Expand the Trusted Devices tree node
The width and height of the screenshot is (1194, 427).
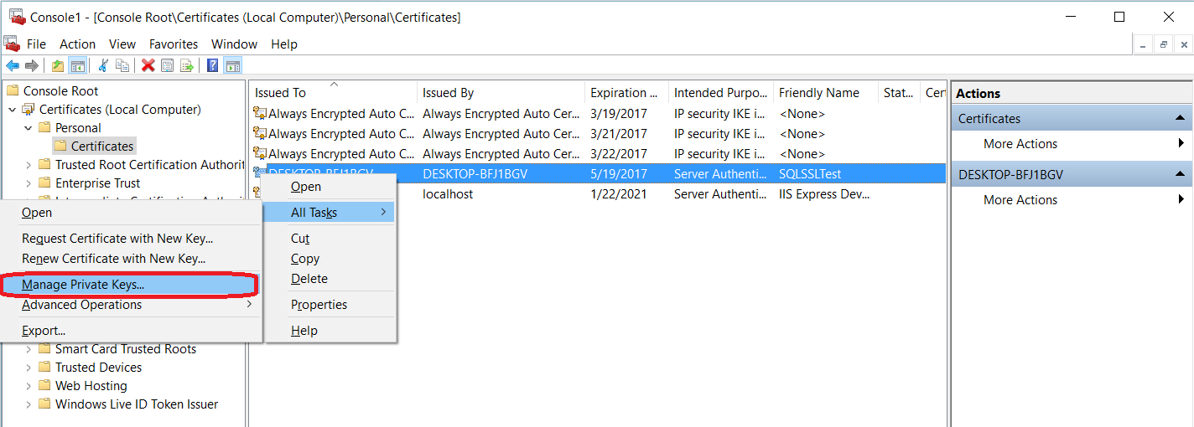pos(29,368)
